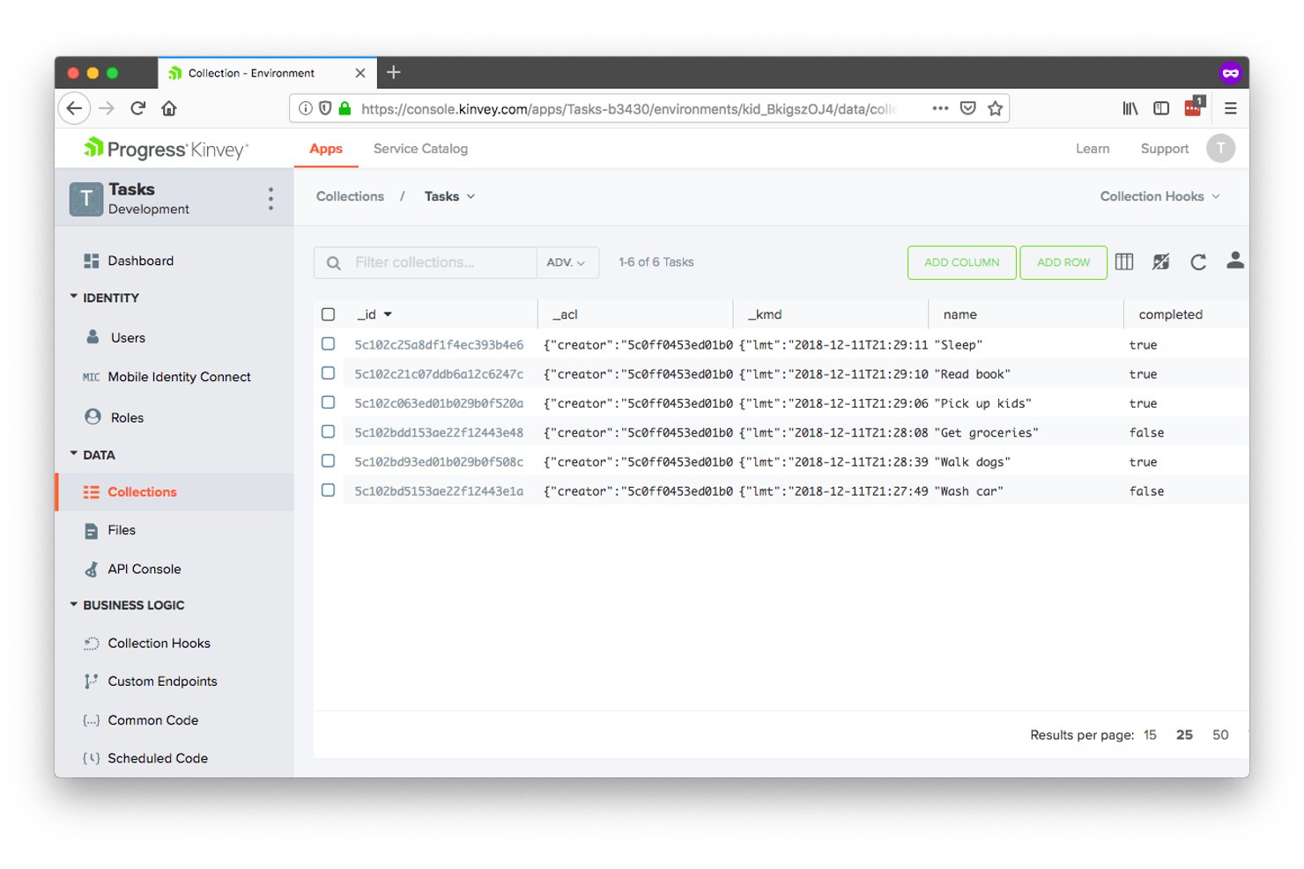The image size is (1304, 869).
Task: Open page actions three-dot menu in address bar
Action: point(940,108)
